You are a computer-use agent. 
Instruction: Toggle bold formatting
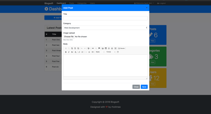pyautogui.click(x=66, y=52)
